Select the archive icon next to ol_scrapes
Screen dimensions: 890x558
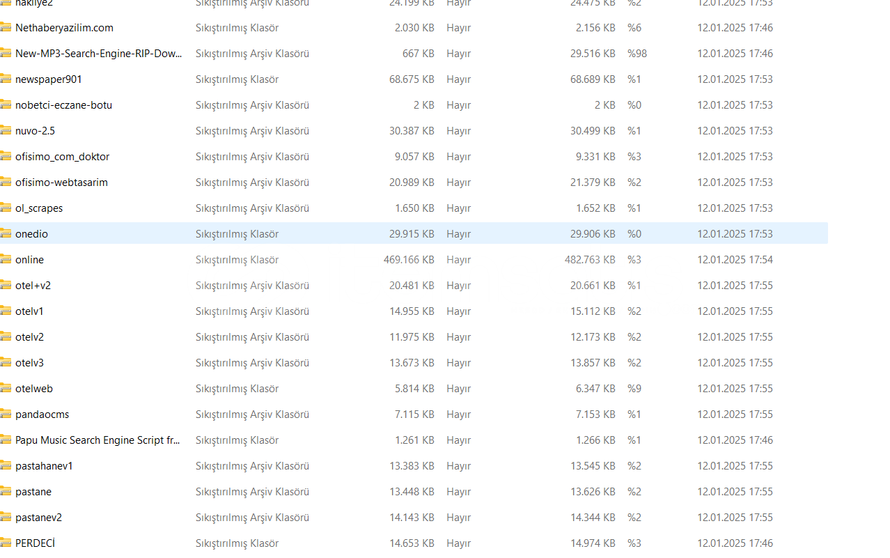tap(6, 208)
